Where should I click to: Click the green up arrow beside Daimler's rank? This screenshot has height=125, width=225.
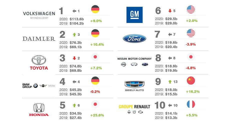pos(74,35)
